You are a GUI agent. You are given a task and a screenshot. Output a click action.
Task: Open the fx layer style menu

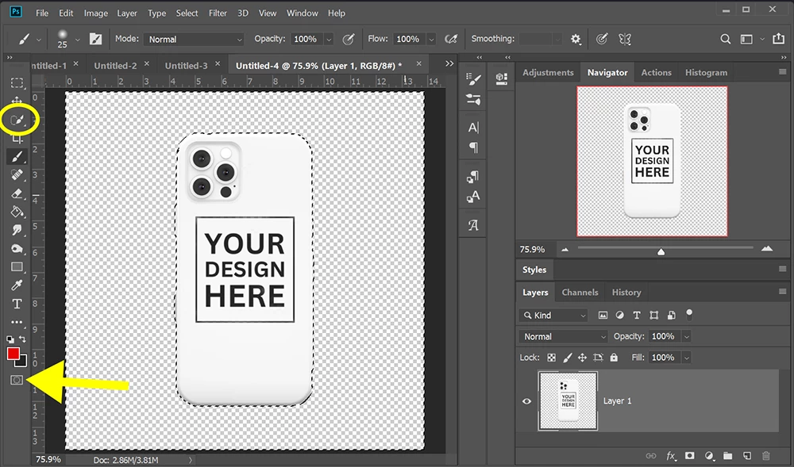click(x=671, y=456)
